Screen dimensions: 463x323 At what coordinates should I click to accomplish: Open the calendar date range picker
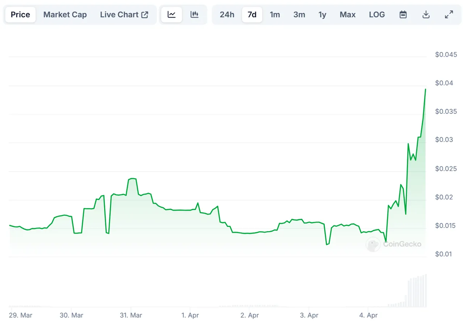[x=403, y=15]
